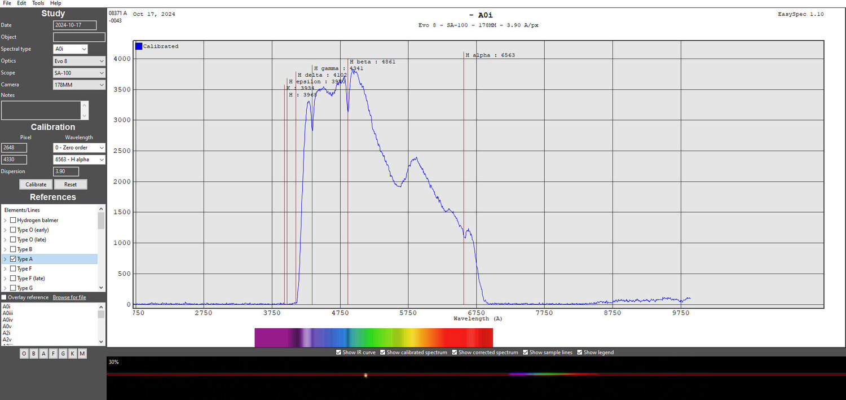Click the Browse for file link
The width and height of the screenshot is (846, 400).
(x=69, y=297)
